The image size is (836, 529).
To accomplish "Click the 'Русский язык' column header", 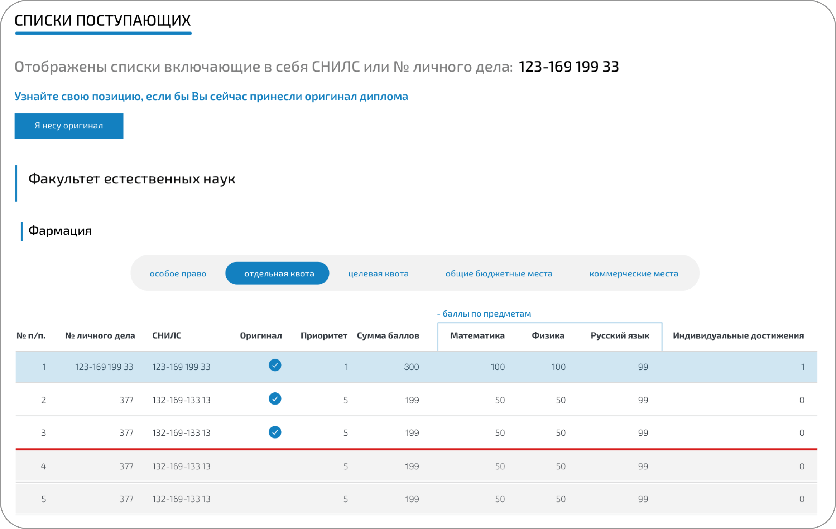I will click(x=620, y=335).
